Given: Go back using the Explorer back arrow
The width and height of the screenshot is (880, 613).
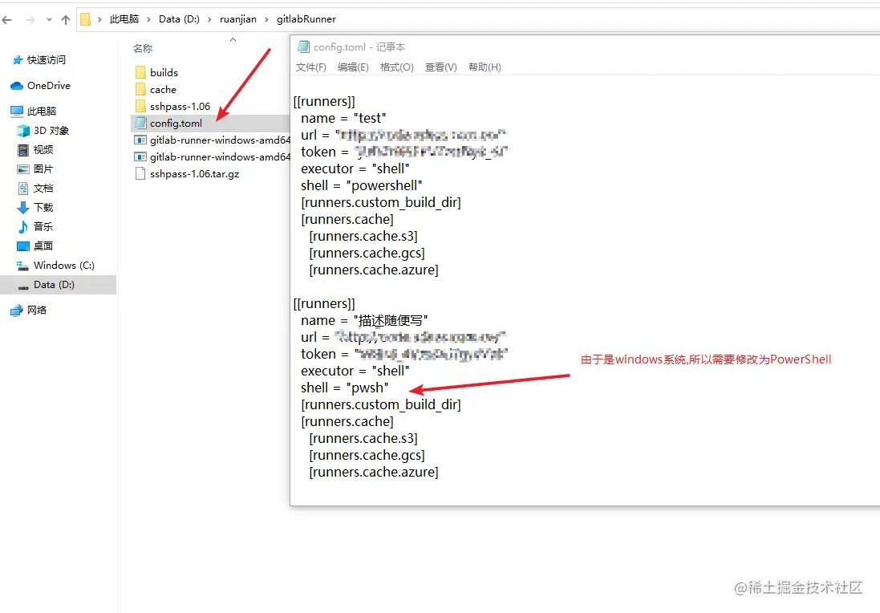Looking at the screenshot, I should (x=6, y=20).
